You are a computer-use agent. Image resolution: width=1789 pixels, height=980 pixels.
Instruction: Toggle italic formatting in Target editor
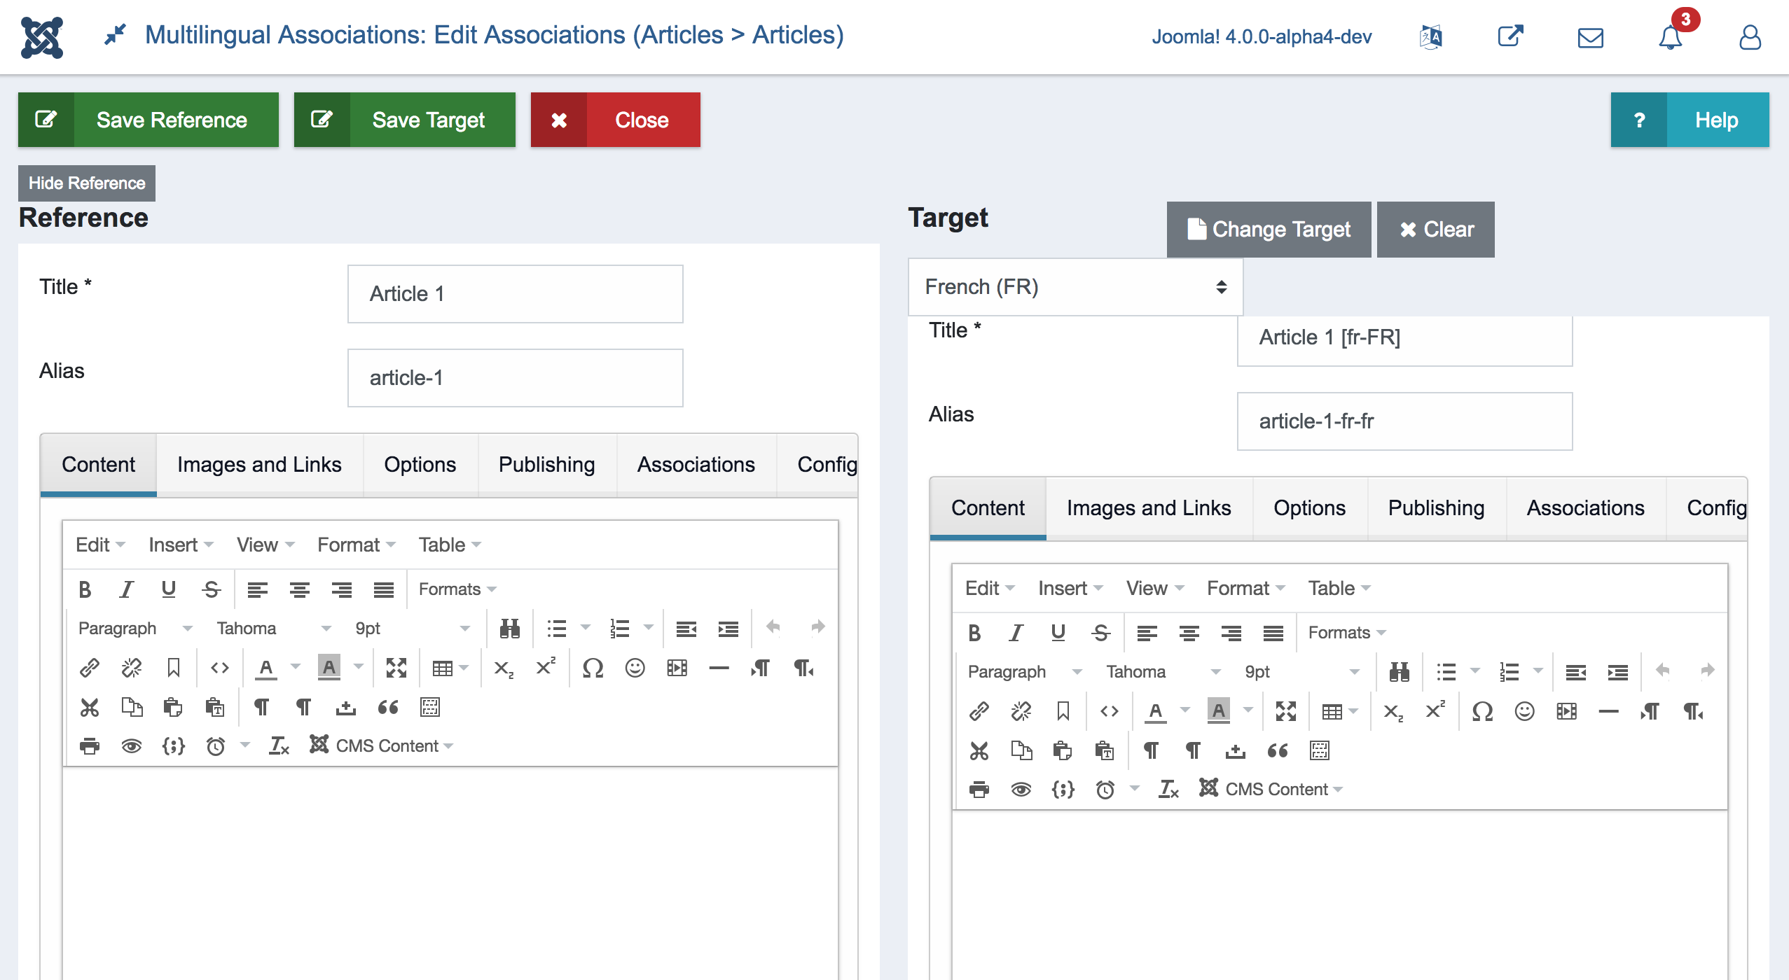coord(1016,633)
